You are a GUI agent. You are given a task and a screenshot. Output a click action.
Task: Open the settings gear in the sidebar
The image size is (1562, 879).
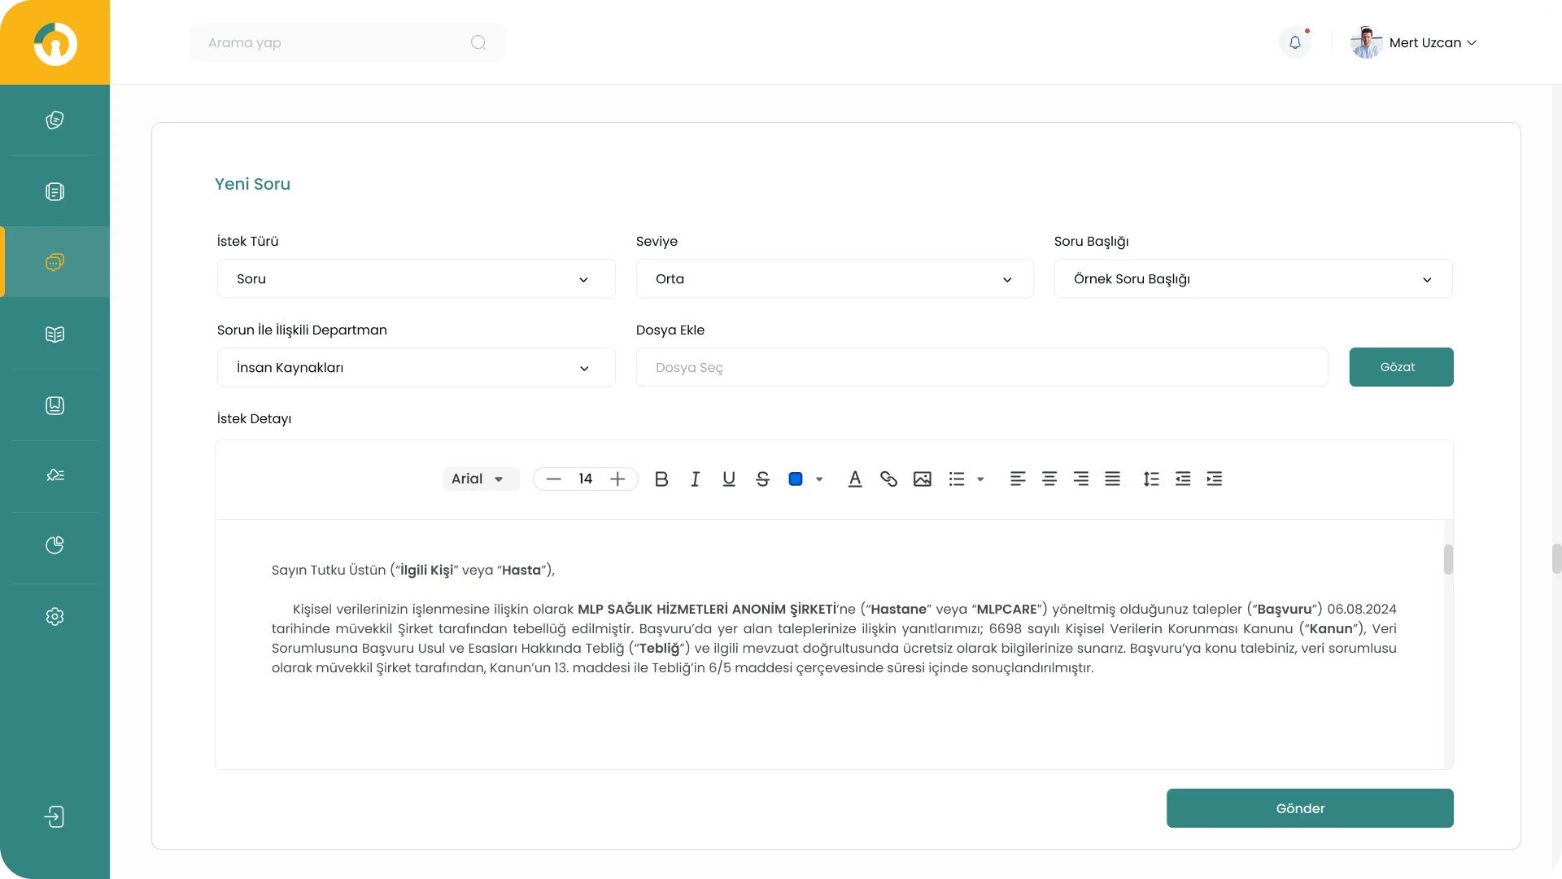[55, 617]
